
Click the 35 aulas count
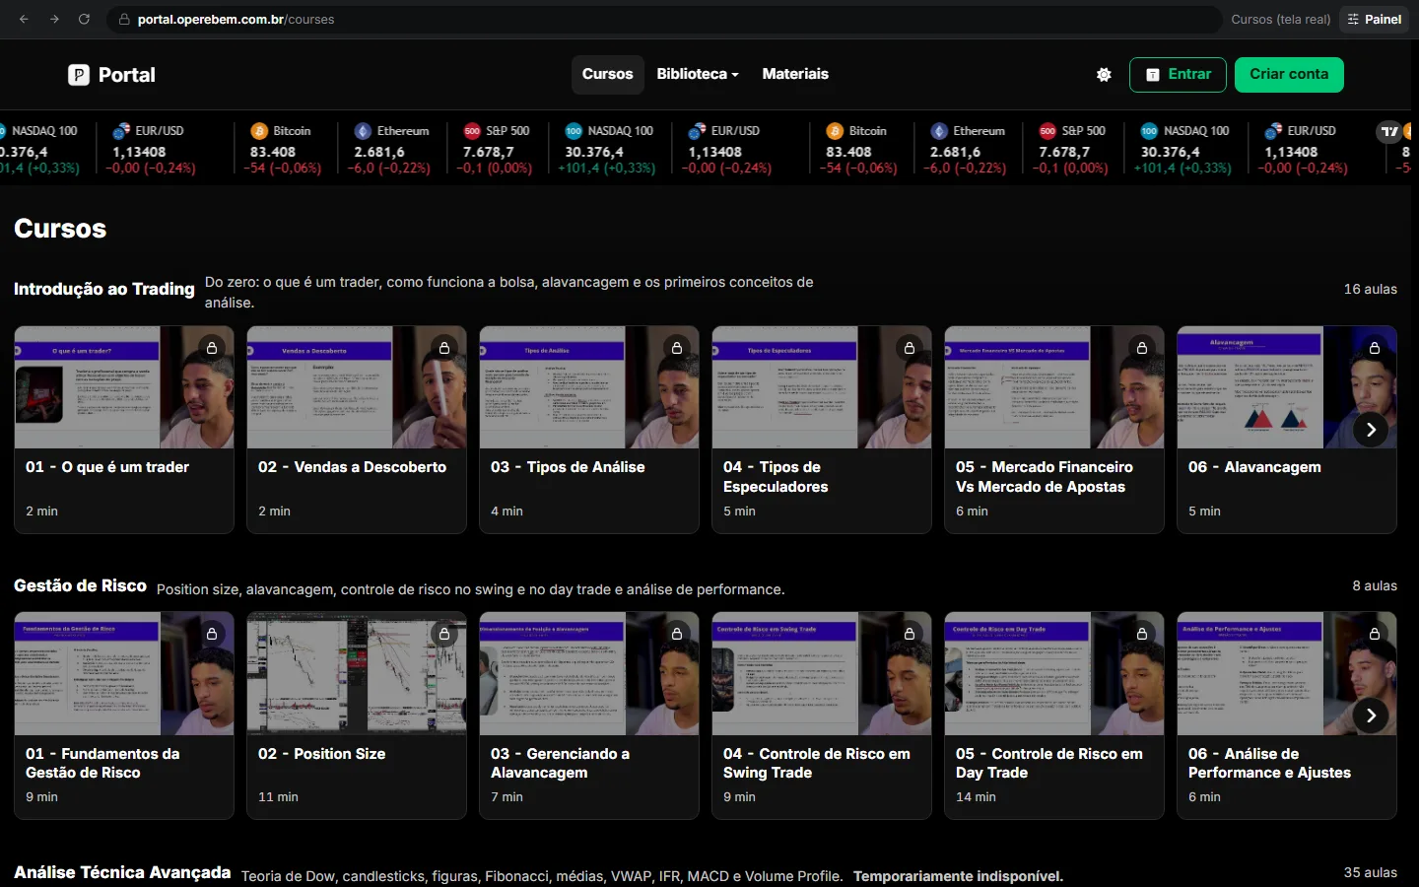click(1371, 872)
